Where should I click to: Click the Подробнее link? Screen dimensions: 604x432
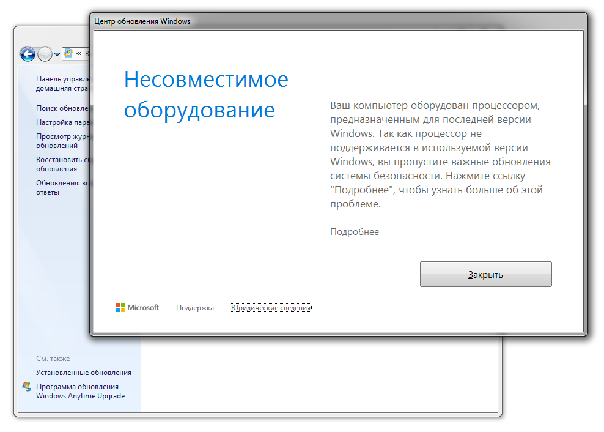tap(355, 231)
